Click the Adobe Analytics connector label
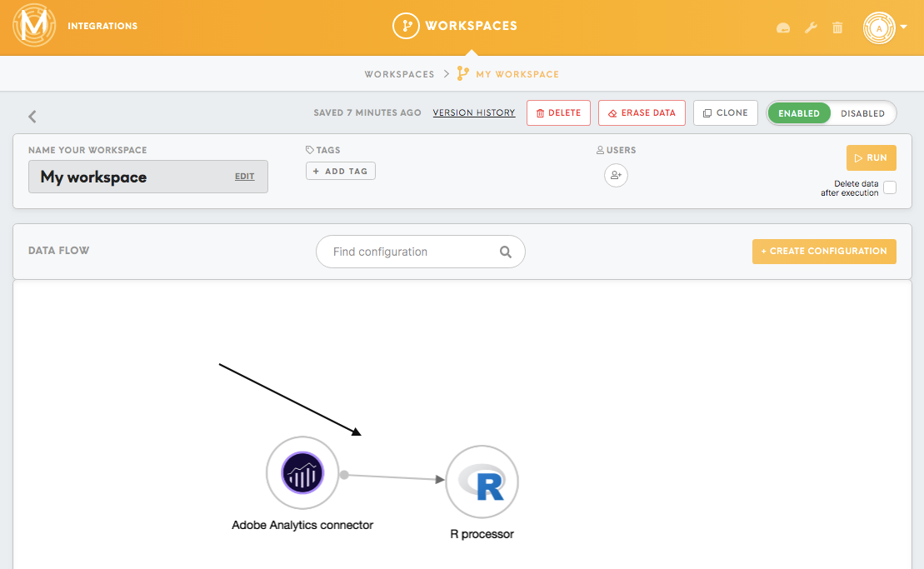924x569 pixels. pyautogui.click(x=302, y=525)
